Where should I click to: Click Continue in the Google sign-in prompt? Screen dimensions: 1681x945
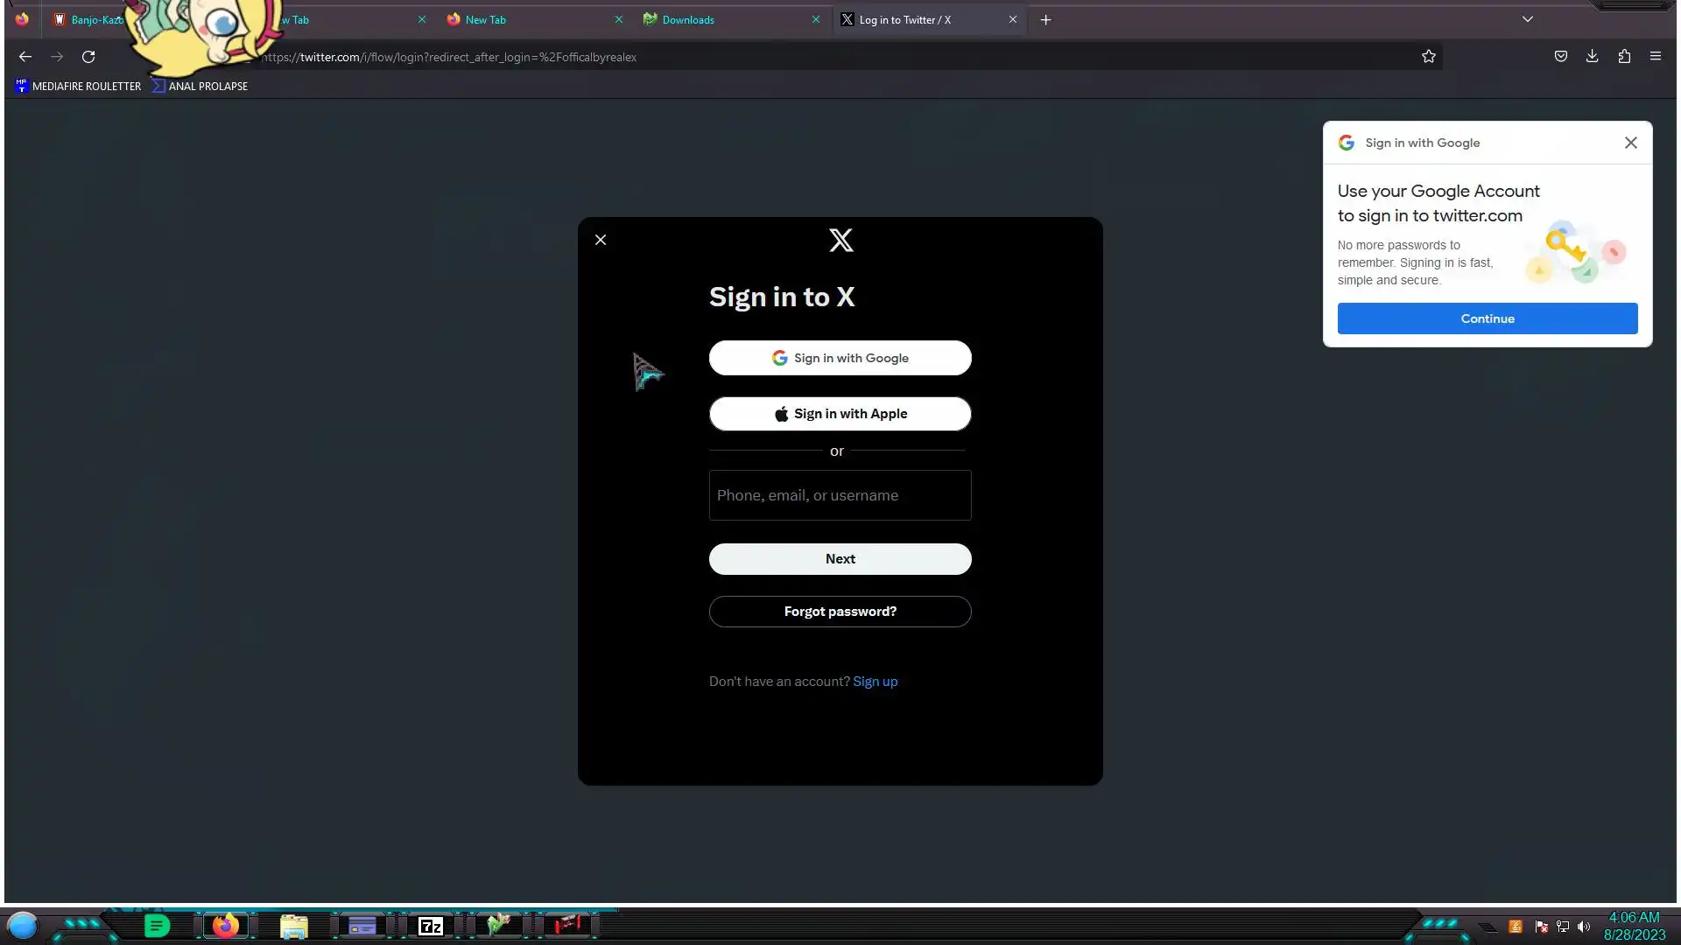point(1487,318)
